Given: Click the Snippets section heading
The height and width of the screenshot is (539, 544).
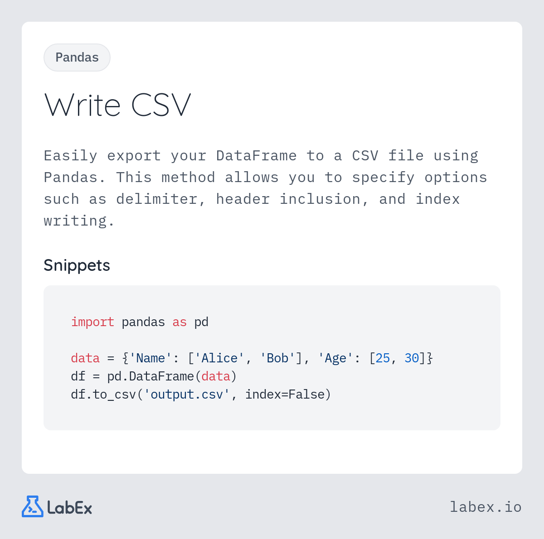Looking at the screenshot, I should point(77,265).
